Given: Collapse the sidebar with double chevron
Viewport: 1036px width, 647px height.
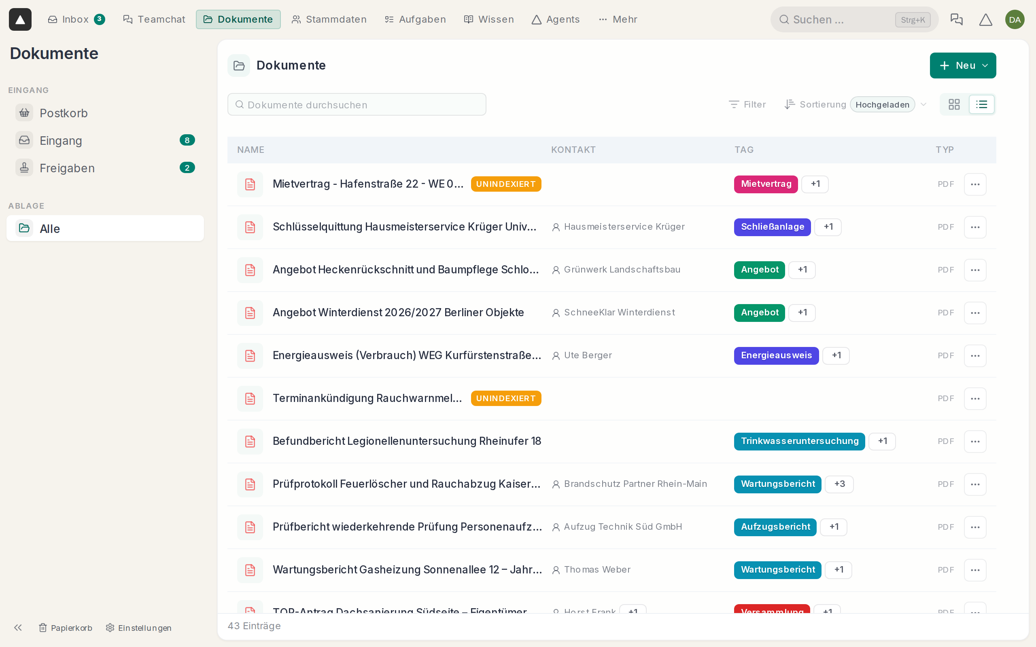Looking at the screenshot, I should pyautogui.click(x=17, y=627).
